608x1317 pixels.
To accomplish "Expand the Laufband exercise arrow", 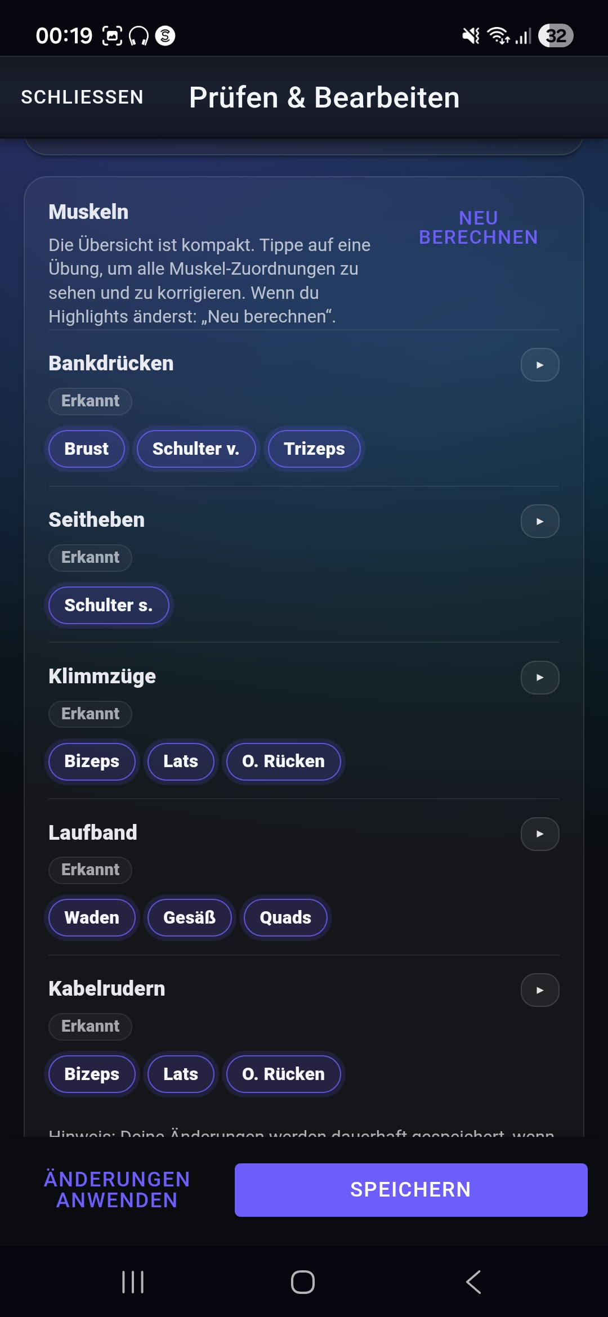I will [540, 834].
